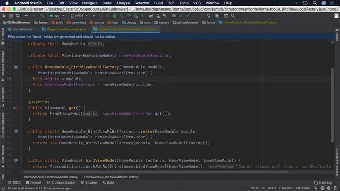Run the app with green play icon

94,16
